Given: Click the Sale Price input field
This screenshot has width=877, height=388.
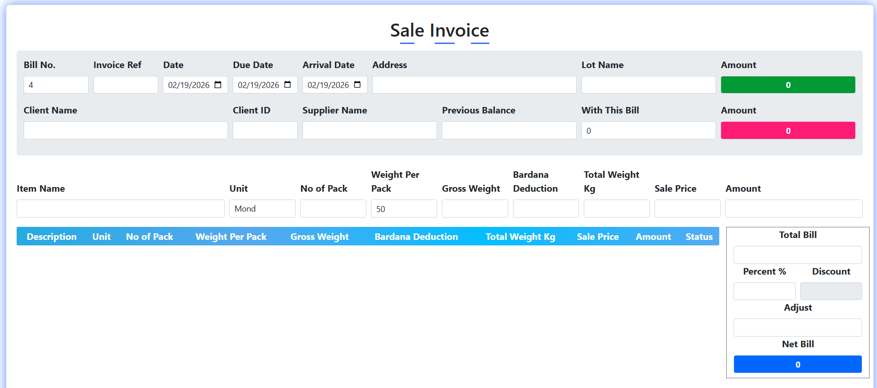Looking at the screenshot, I should [687, 209].
